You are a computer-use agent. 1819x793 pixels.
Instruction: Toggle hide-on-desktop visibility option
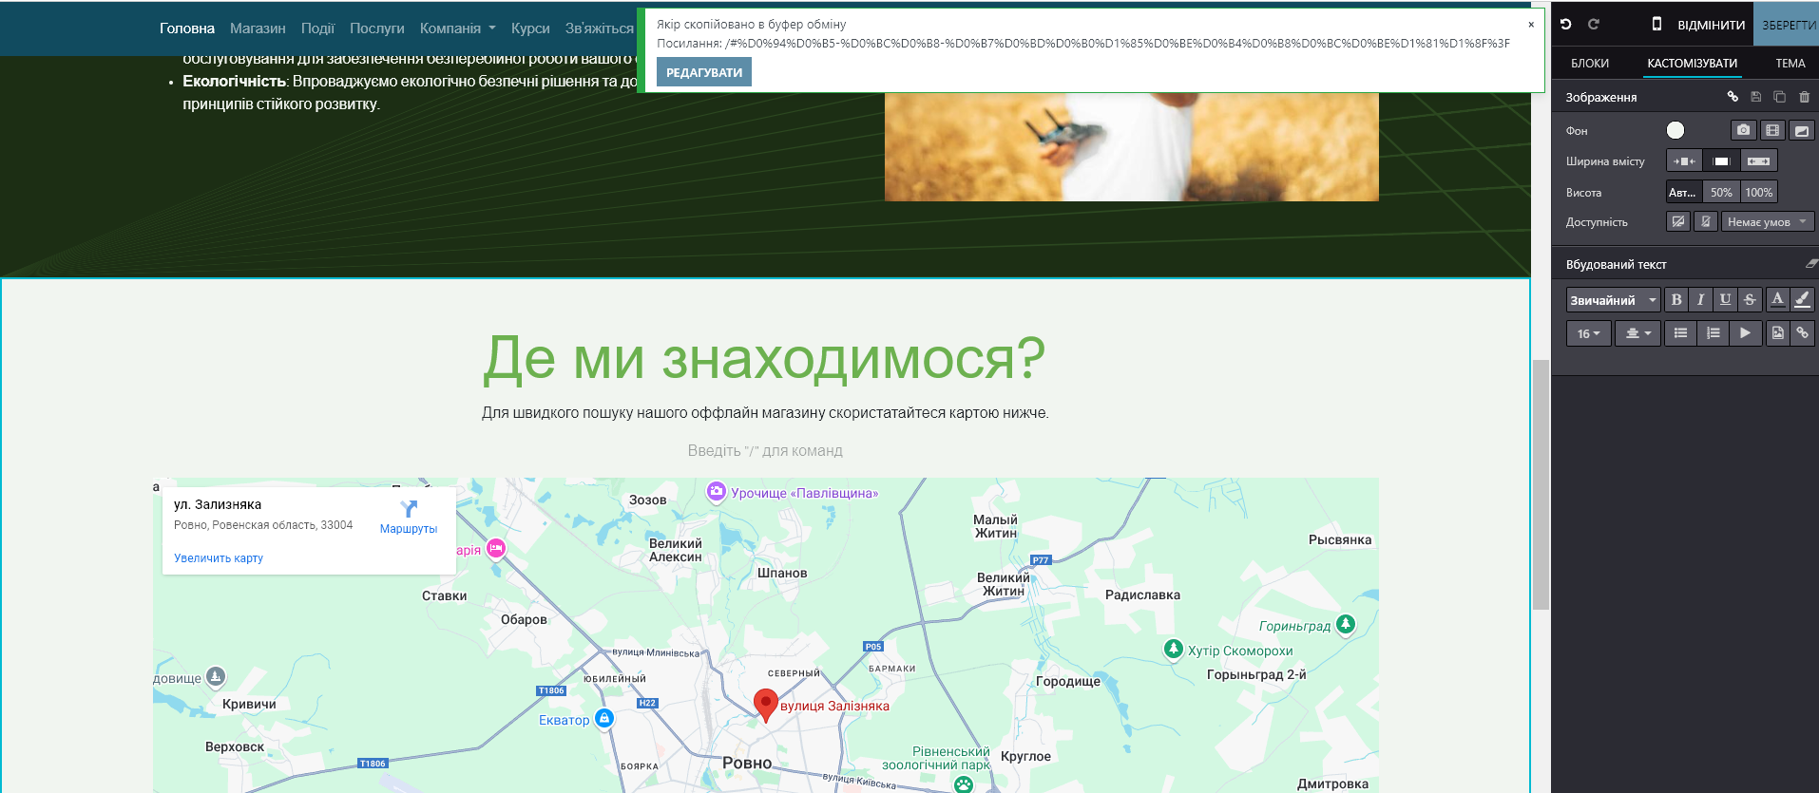pyautogui.click(x=1678, y=222)
